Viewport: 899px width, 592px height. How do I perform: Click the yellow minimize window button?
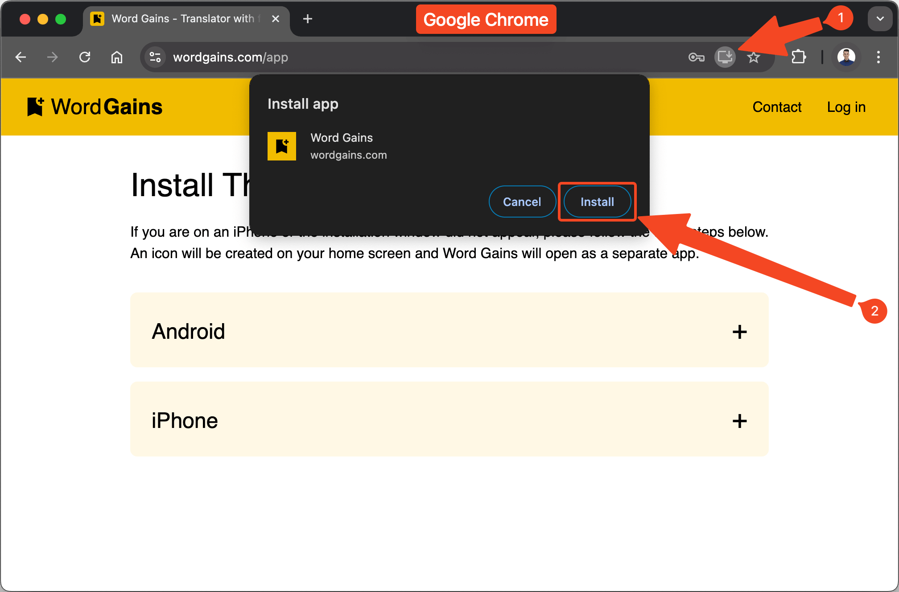(x=43, y=19)
